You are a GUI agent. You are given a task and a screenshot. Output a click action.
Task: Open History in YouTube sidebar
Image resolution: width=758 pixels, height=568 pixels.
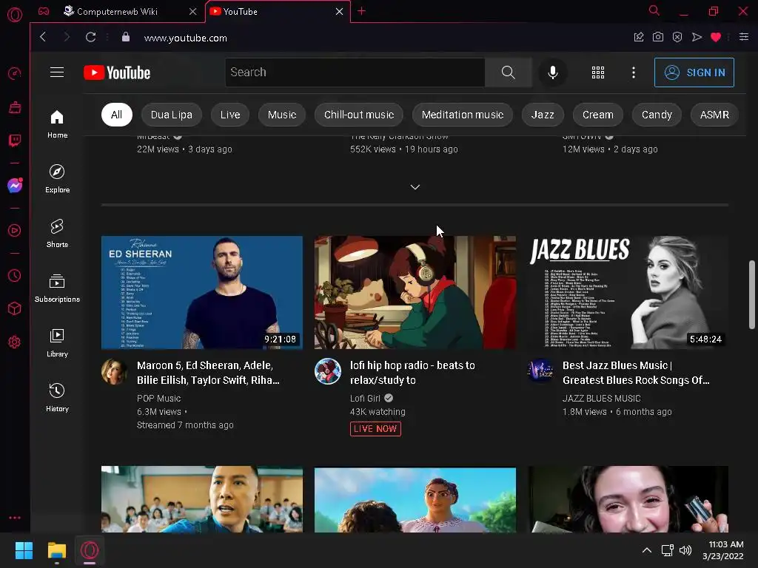[x=57, y=397]
